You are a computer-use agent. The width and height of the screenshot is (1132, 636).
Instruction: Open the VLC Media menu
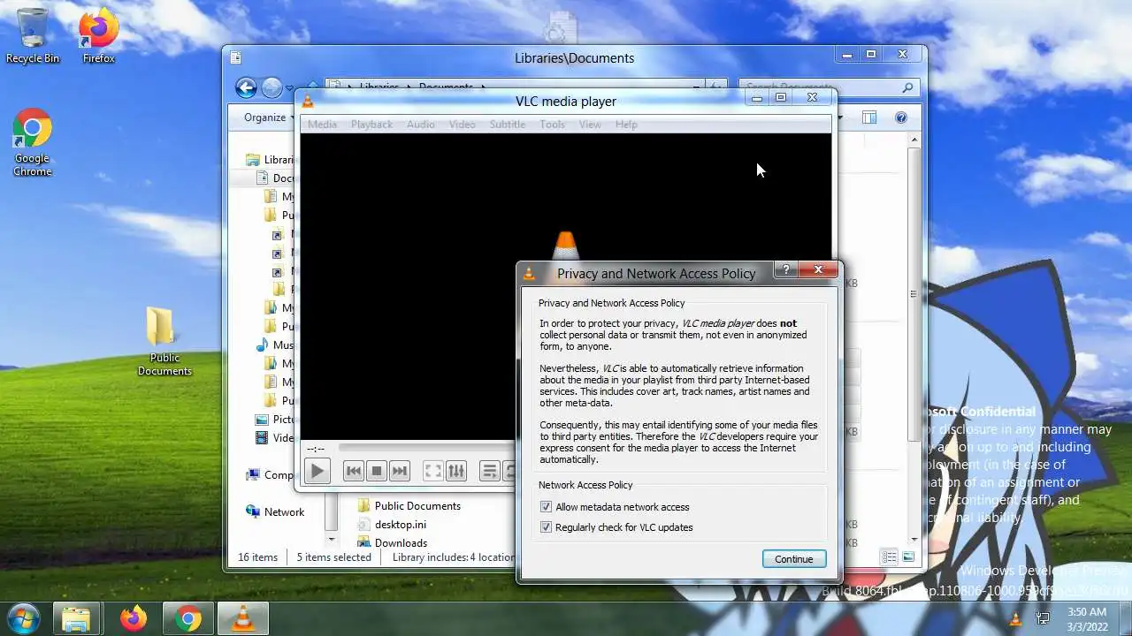point(322,125)
